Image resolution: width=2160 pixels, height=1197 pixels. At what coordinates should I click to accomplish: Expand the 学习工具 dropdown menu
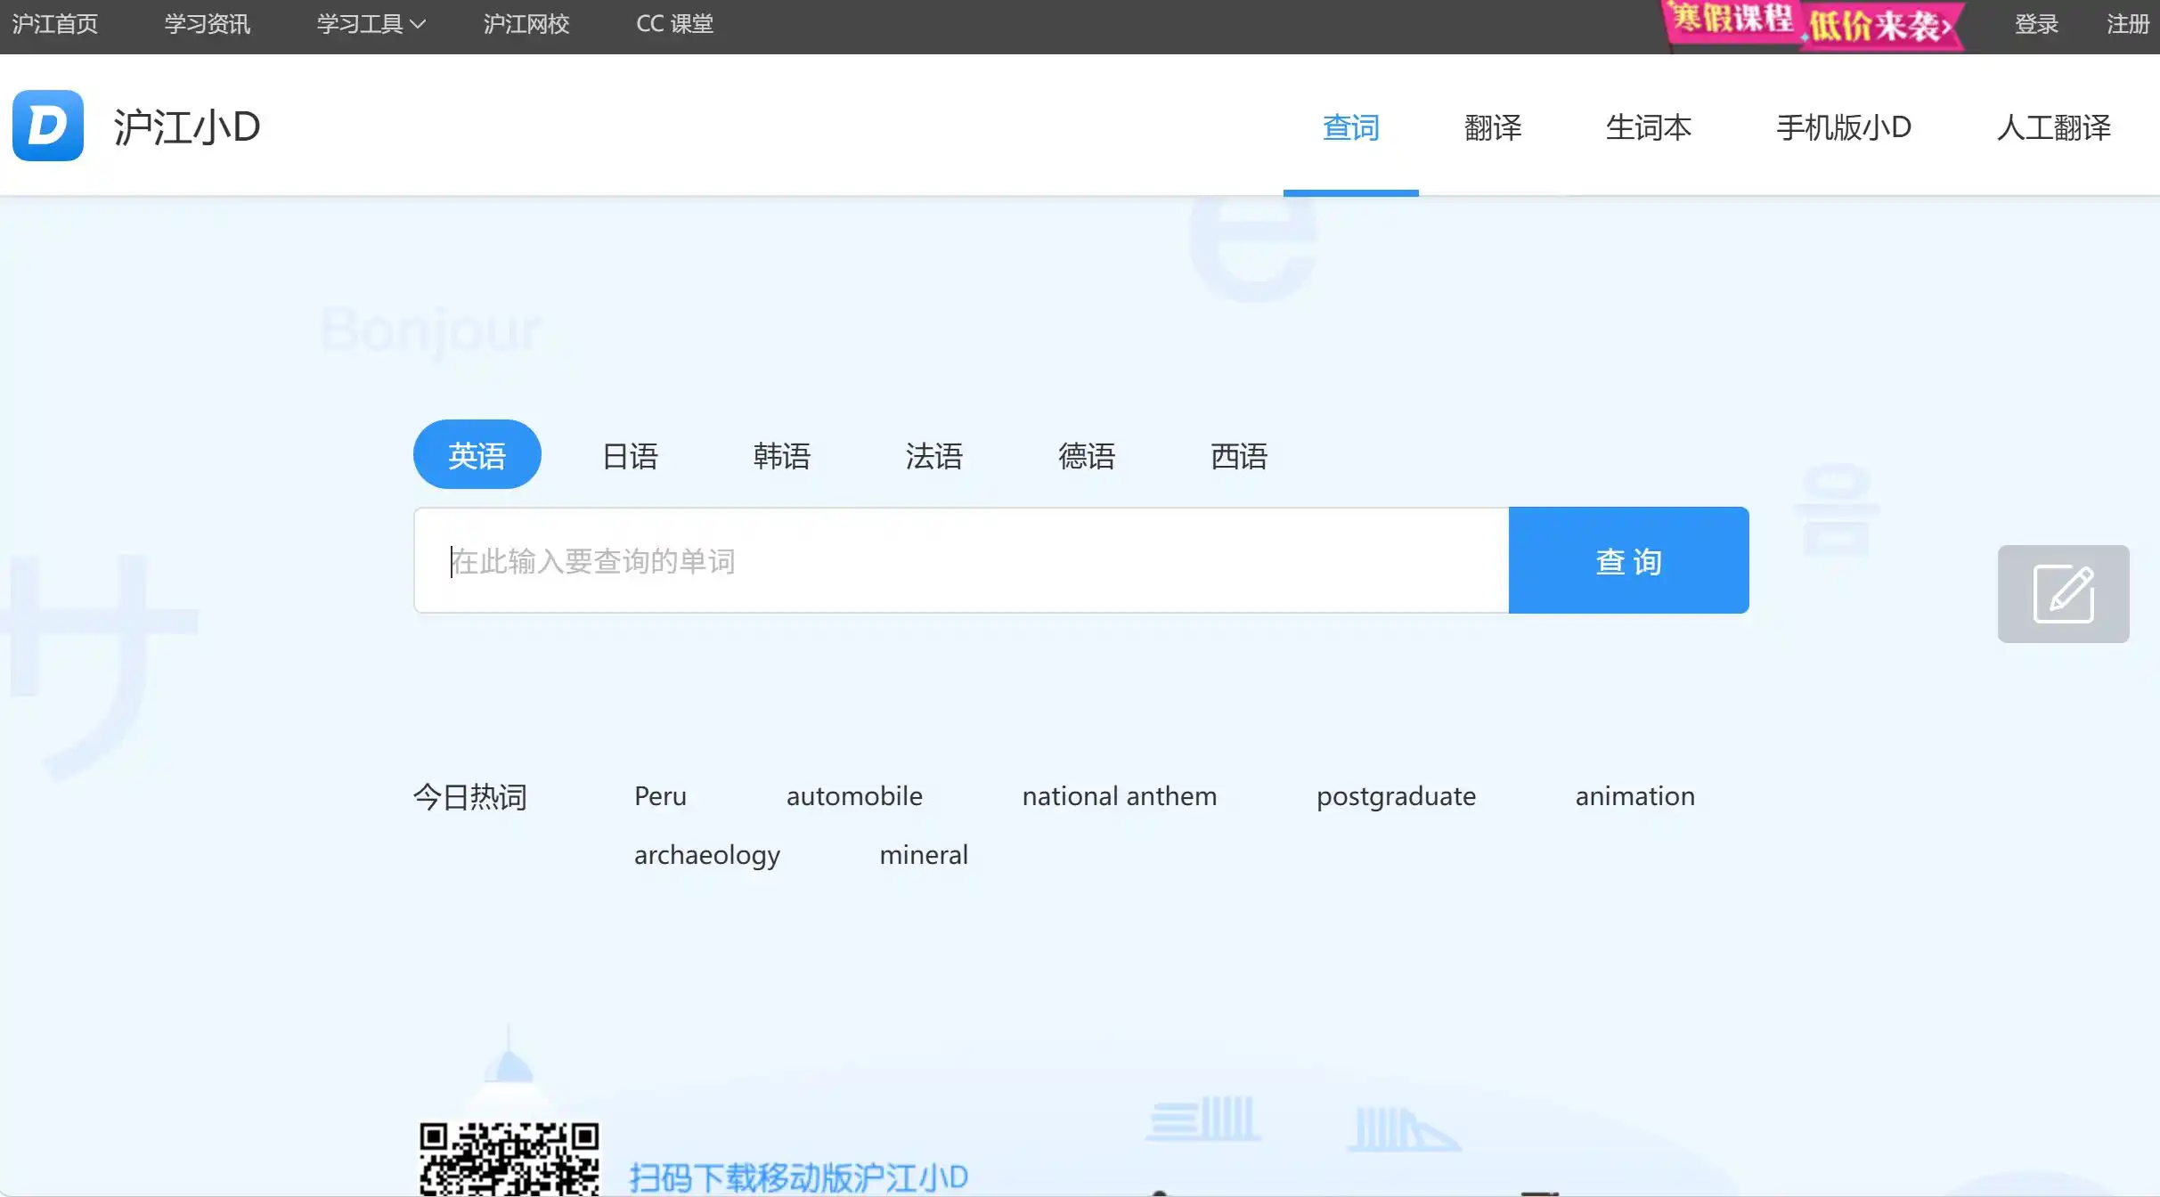click(371, 24)
